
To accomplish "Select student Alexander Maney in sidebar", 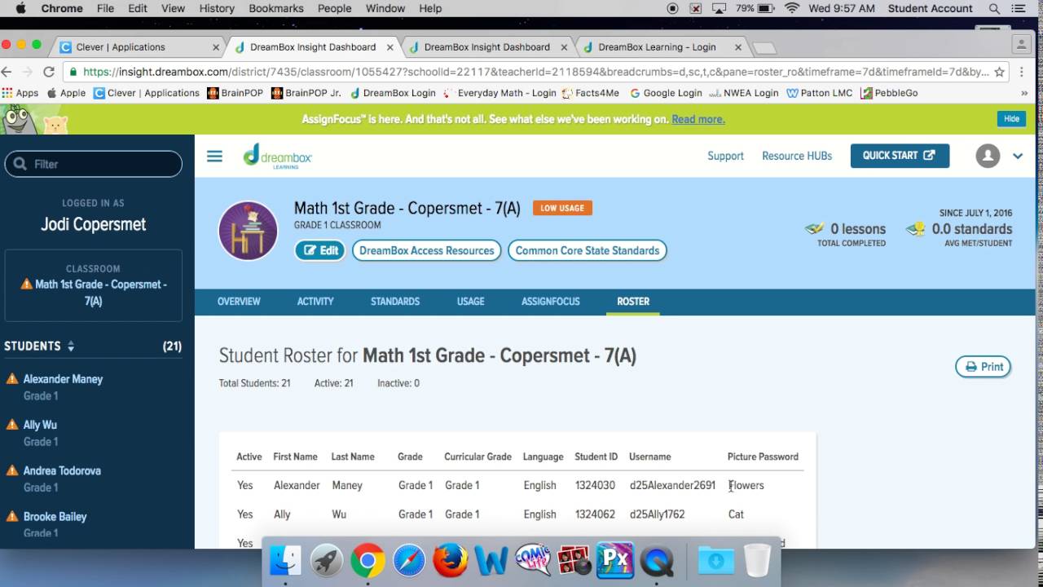I will coord(63,379).
